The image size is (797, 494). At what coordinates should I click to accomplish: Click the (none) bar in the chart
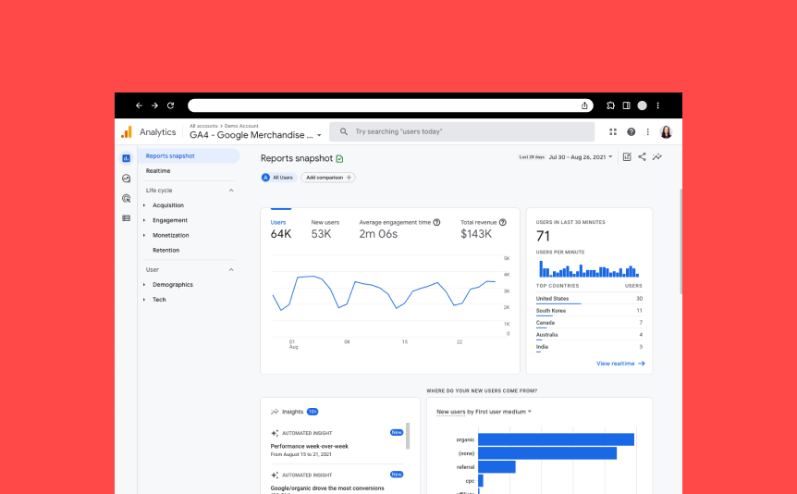547,453
